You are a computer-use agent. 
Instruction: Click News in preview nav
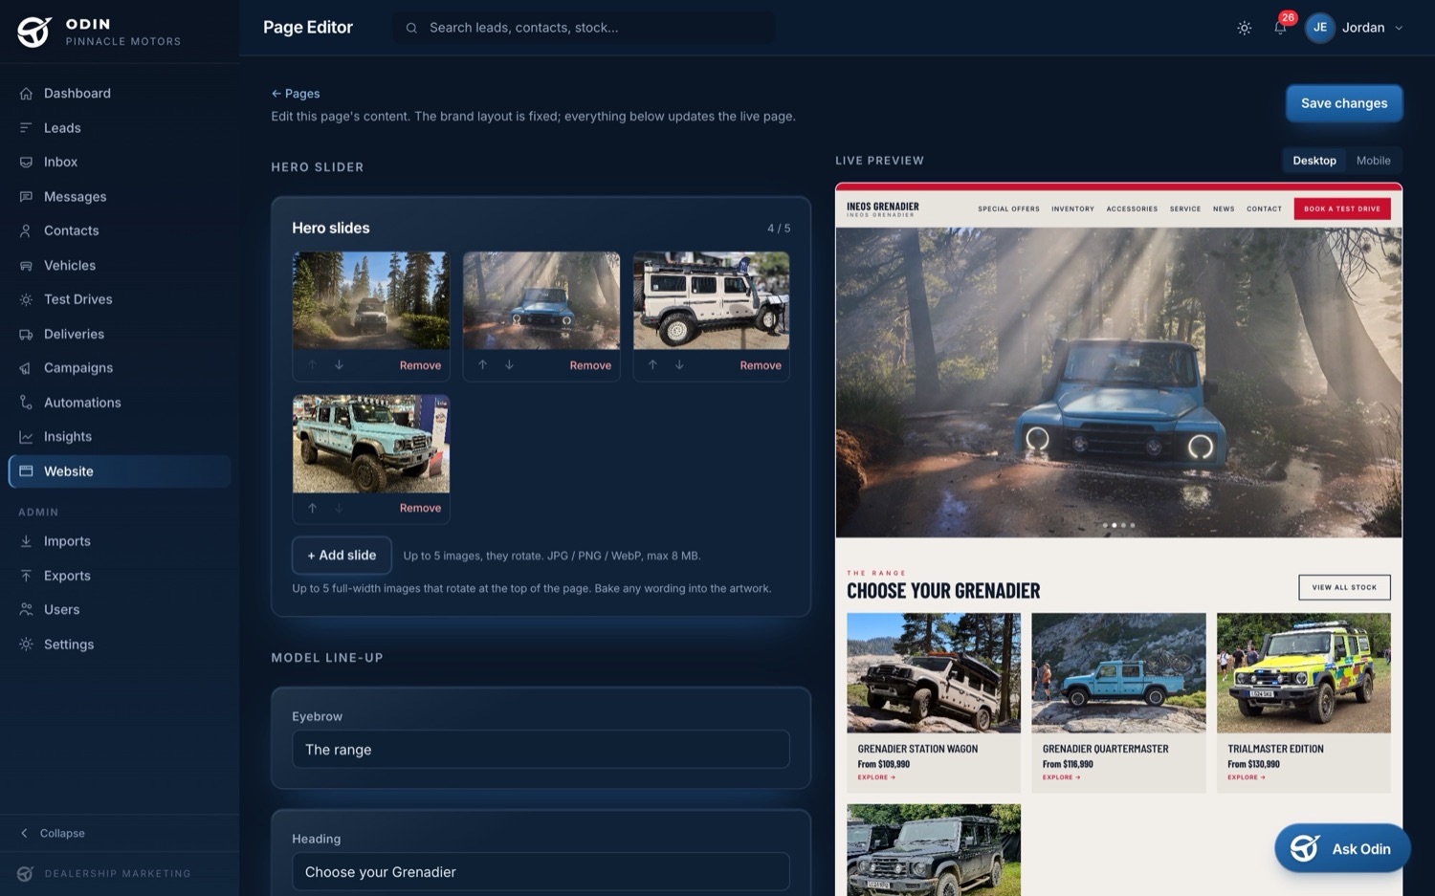coord(1224,208)
